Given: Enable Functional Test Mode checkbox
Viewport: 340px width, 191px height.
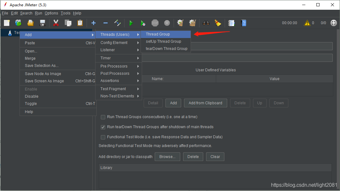Looking at the screenshot, I should [103, 137].
